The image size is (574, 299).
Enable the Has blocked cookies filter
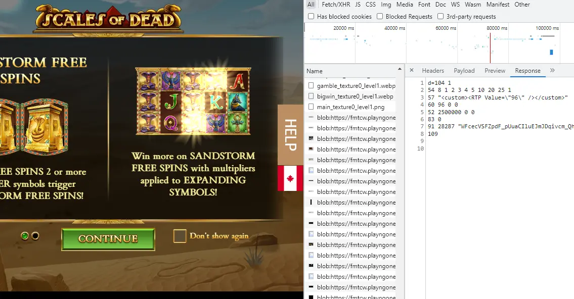coord(311,17)
